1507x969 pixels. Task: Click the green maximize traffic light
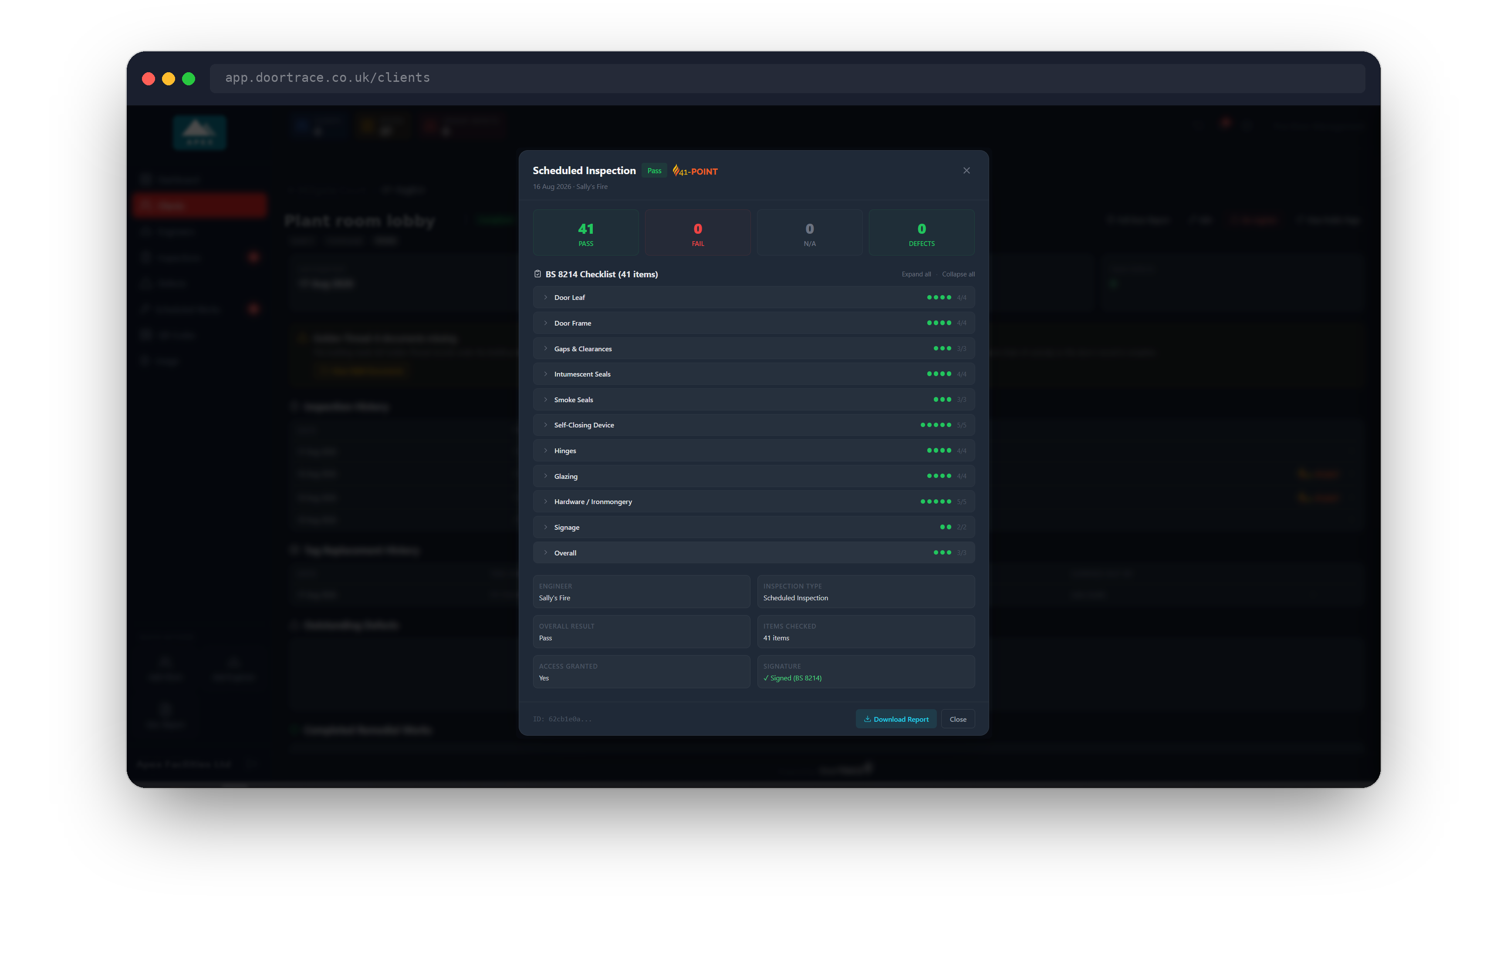click(x=189, y=79)
